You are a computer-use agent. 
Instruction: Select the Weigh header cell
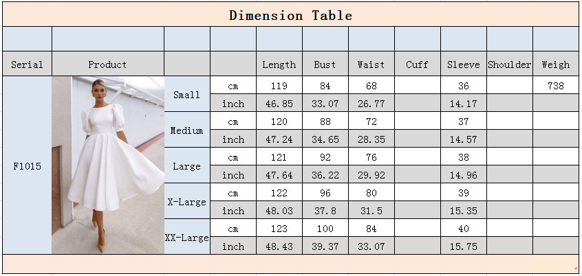pyautogui.click(x=556, y=64)
